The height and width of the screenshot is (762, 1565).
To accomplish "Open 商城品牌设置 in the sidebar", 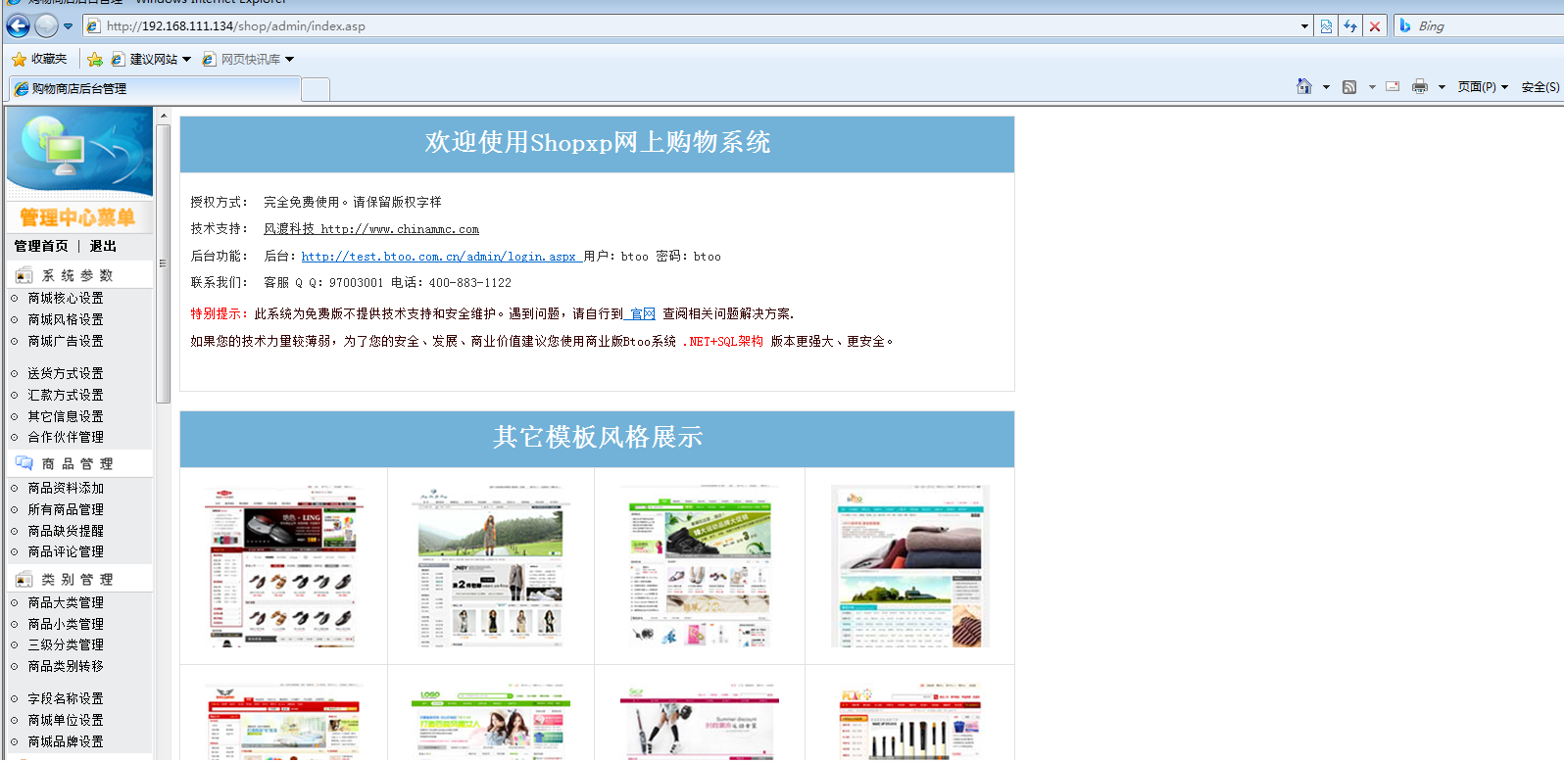I will (x=66, y=741).
